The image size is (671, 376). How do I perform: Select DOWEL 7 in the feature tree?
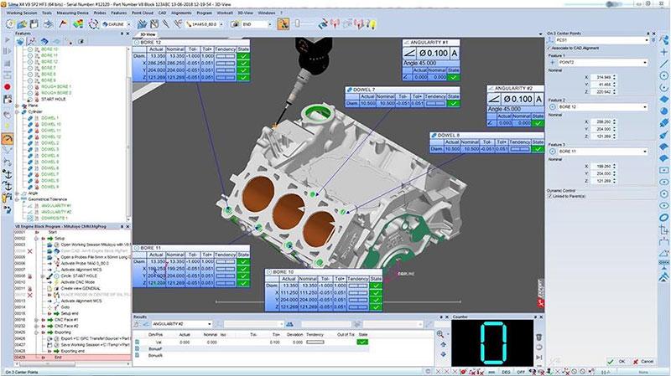click(x=50, y=173)
